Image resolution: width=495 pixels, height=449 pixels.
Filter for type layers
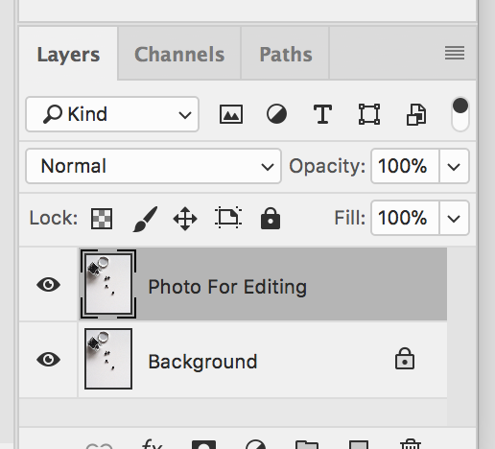(x=322, y=114)
